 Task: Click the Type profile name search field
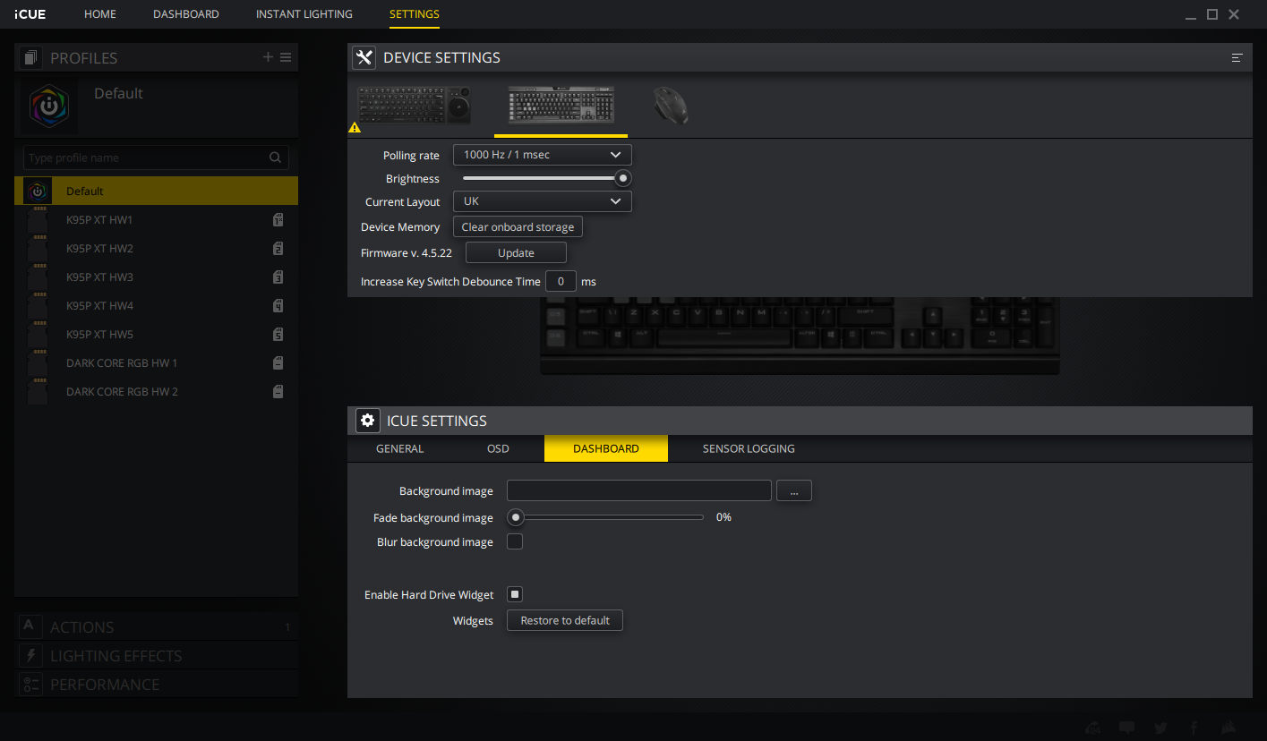pos(148,158)
